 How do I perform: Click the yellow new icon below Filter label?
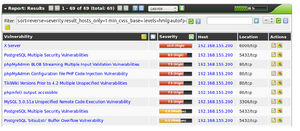[8, 27]
